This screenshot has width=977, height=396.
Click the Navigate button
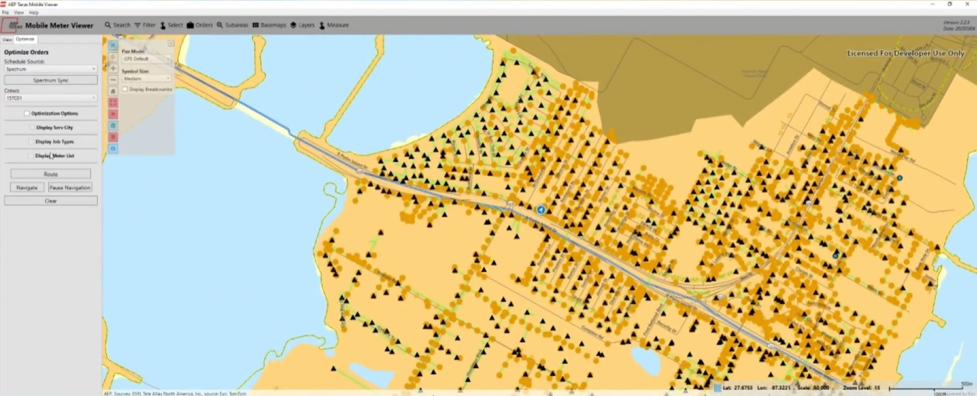click(27, 188)
